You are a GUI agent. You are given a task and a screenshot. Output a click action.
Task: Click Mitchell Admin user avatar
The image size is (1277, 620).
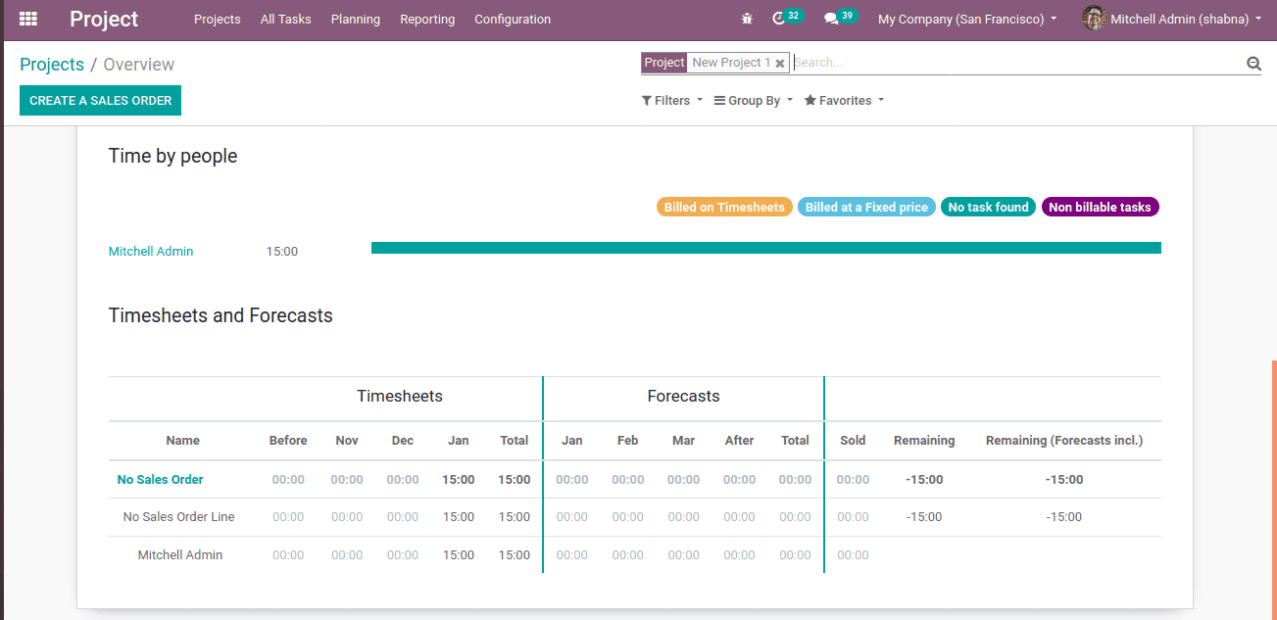pos(1094,19)
